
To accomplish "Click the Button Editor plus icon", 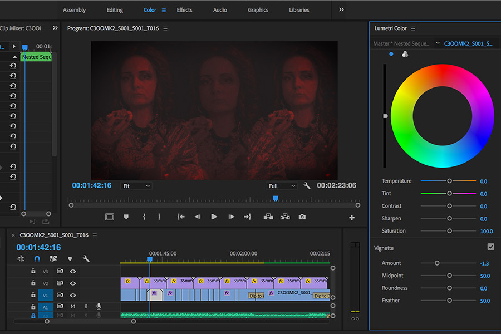I will tap(352, 218).
